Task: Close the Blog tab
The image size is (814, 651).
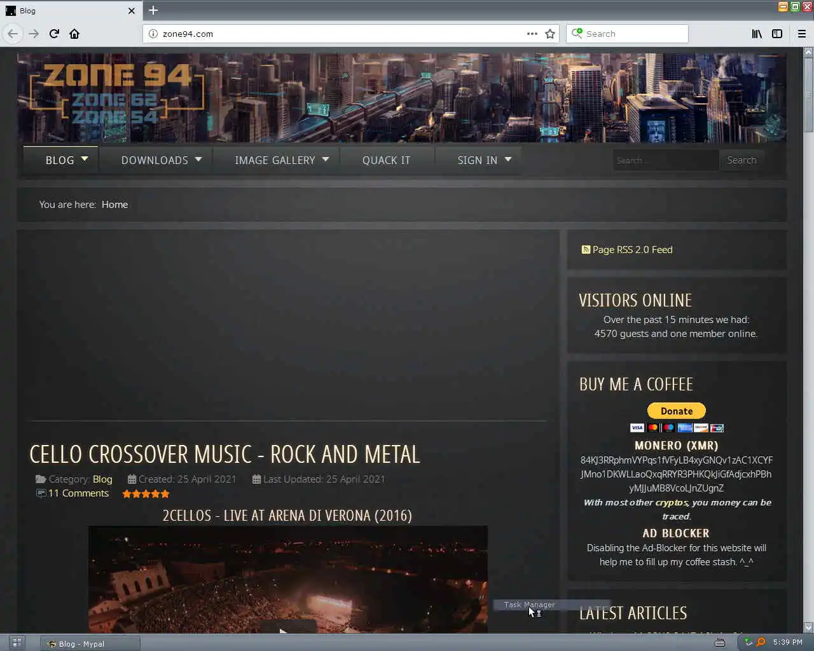Action: click(132, 11)
